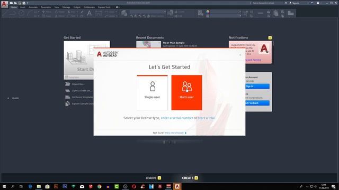Click the LEARN arrow at the left edge
339x190 pixels.
8,98
